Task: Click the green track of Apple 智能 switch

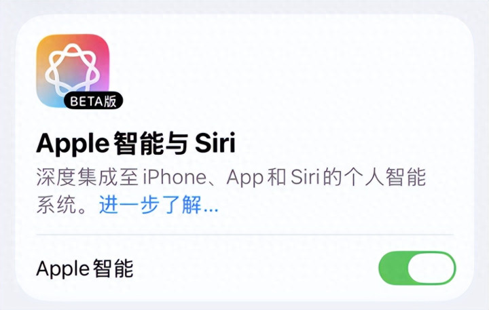Action: pos(393,268)
